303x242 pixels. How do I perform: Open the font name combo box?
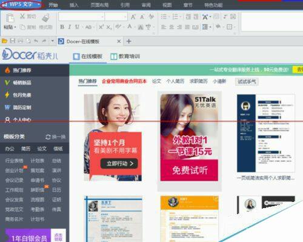pyautogui.click(x=81, y=17)
